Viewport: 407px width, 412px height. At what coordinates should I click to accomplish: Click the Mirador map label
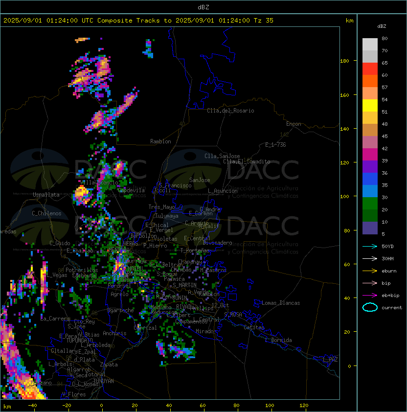[206, 331]
